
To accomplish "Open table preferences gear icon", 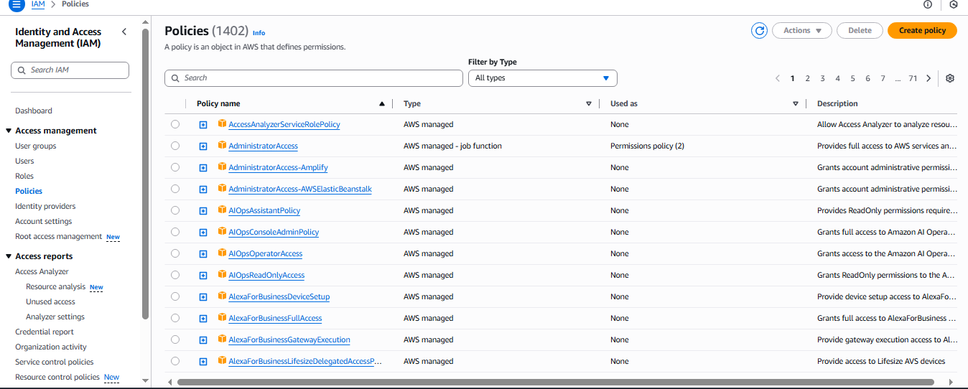I will (950, 78).
